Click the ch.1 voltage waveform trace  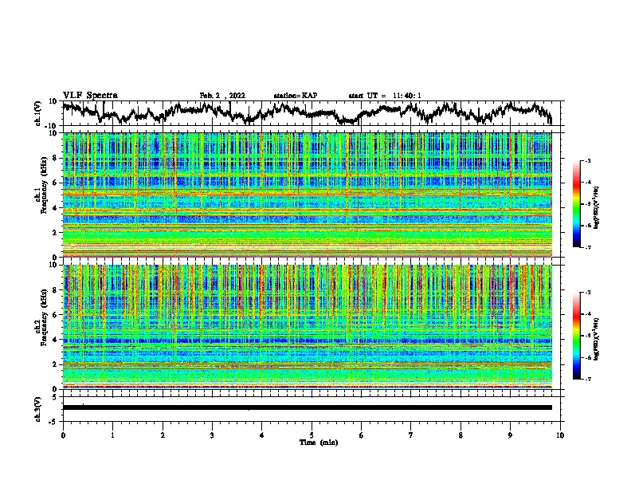click(307, 112)
